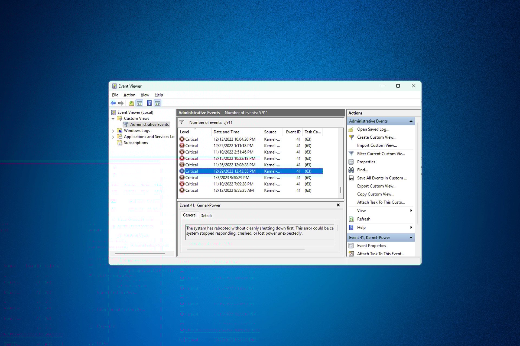Click Export Custom View... action
520x346 pixels.
(377, 186)
